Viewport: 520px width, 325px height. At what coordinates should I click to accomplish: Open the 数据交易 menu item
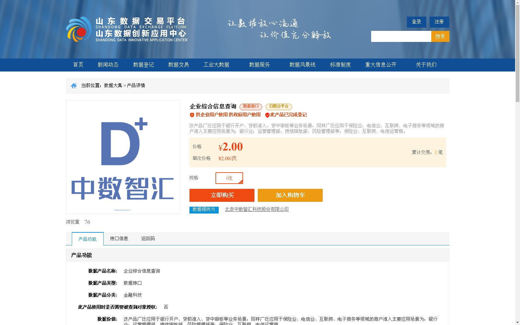pos(178,65)
